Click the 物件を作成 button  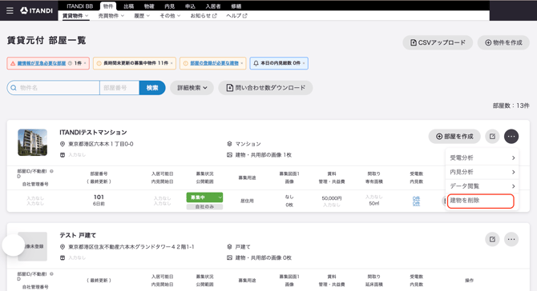[503, 42]
